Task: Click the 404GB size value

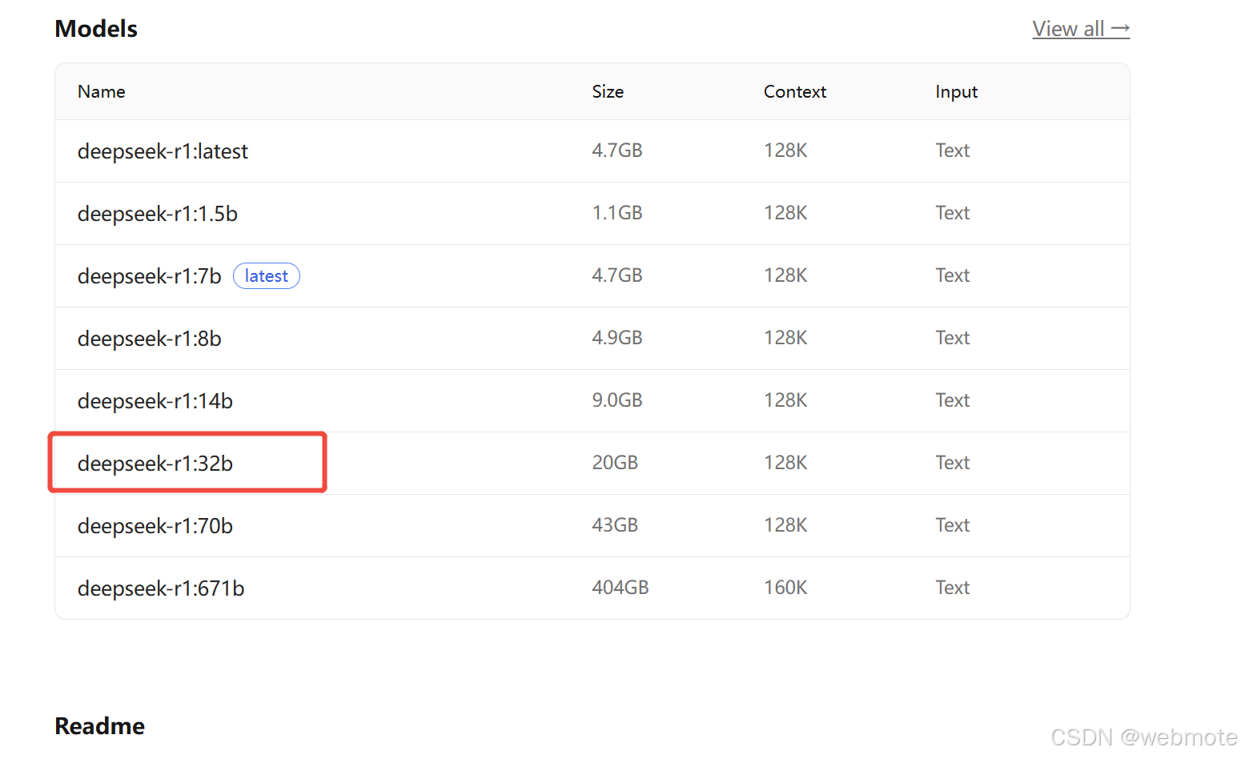Action: 620,588
